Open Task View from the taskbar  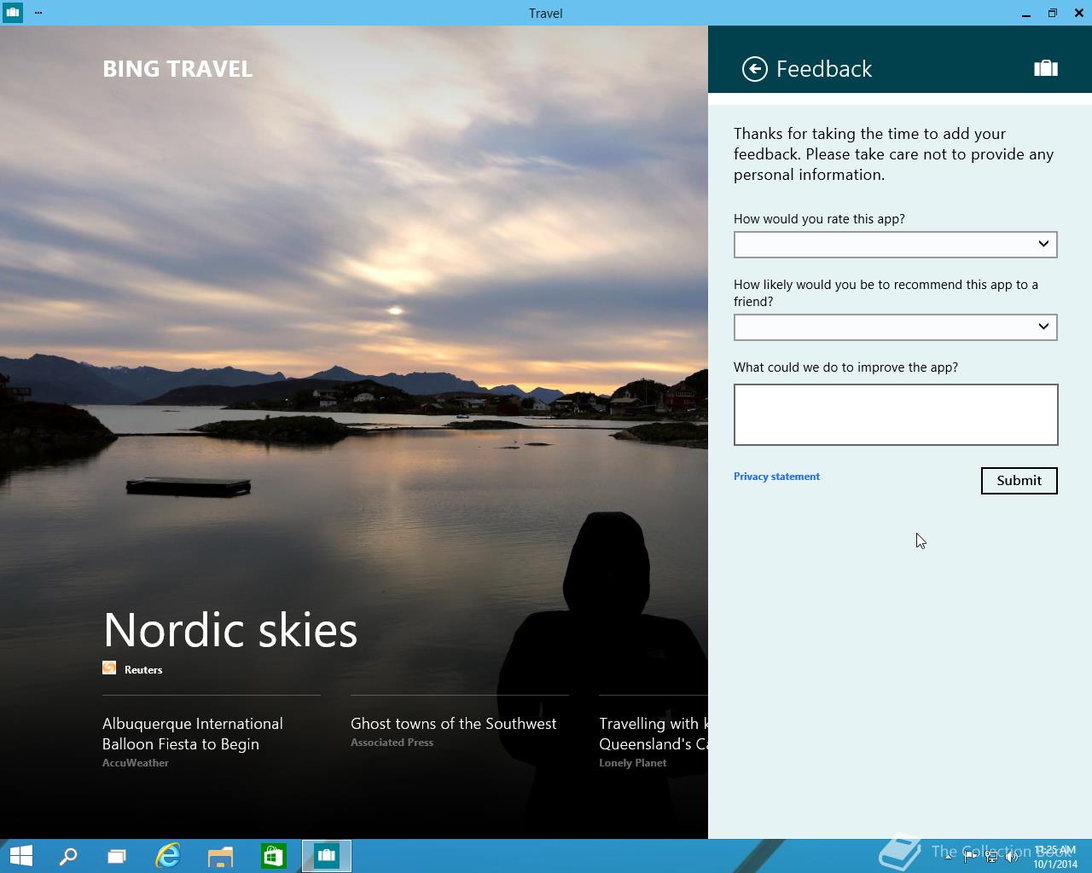tap(116, 855)
